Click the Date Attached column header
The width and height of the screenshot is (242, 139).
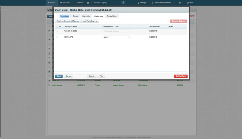[x=154, y=26]
